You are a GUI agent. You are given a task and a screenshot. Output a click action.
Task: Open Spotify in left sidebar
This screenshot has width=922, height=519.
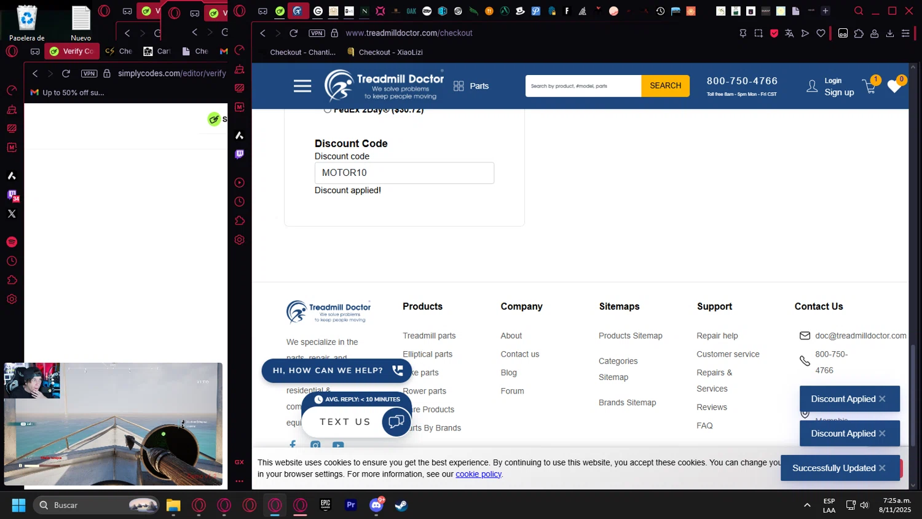12,242
